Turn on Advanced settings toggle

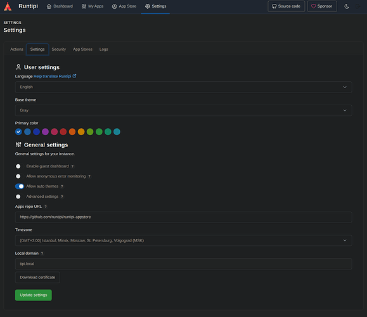pyautogui.click(x=20, y=197)
